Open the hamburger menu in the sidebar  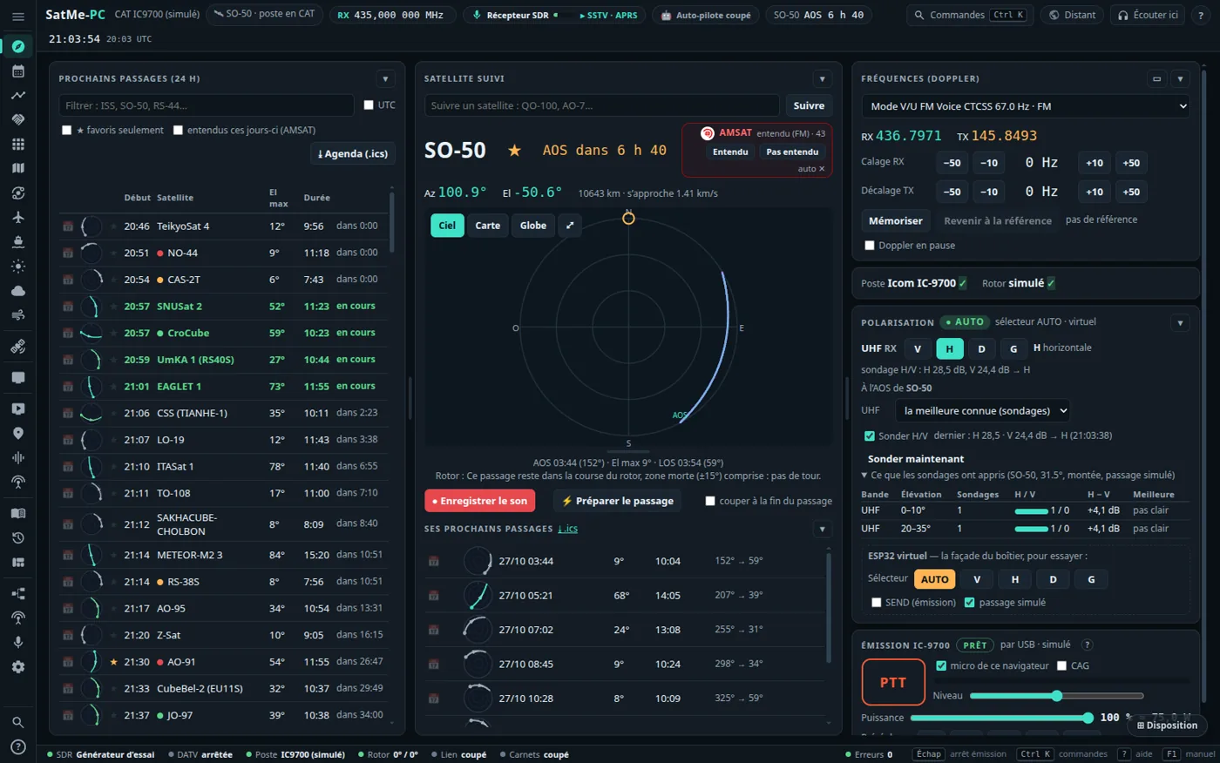[x=17, y=17]
